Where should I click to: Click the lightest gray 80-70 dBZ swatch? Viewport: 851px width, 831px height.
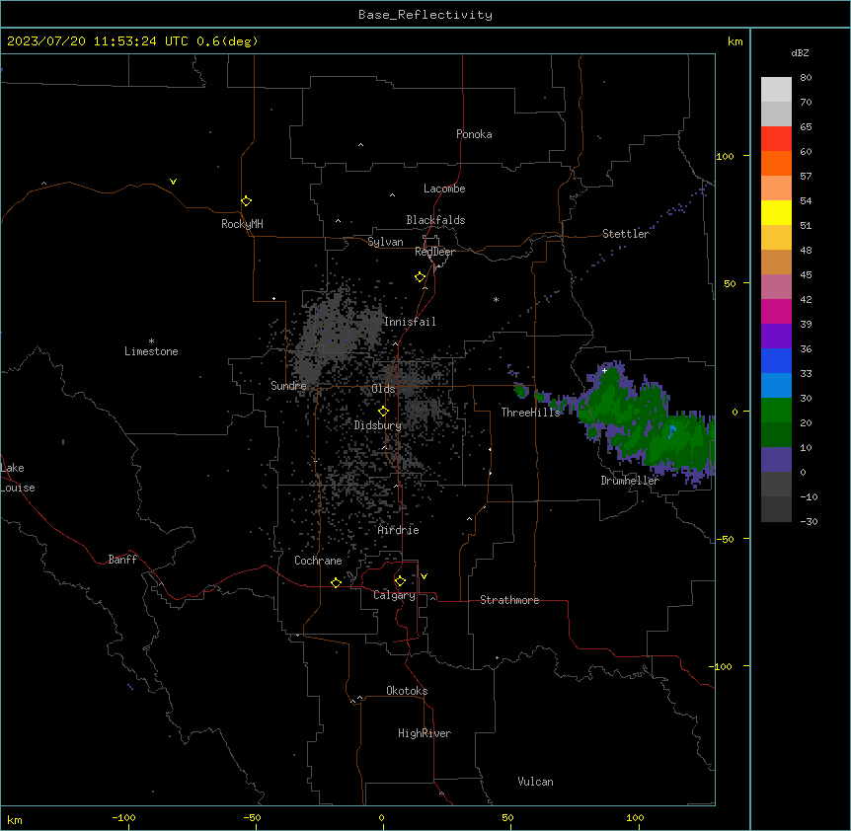[776, 90]
